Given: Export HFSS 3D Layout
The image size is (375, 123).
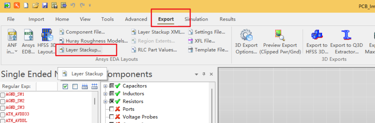Looking at the screenshot, I should (47, 41).
